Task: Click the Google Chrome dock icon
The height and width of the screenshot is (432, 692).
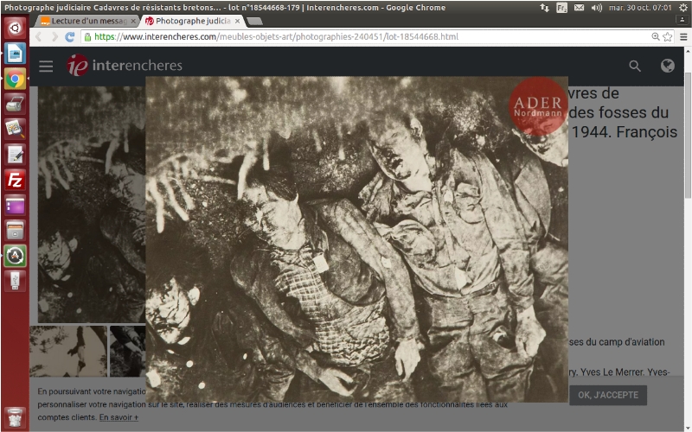Action: (15, 79)
